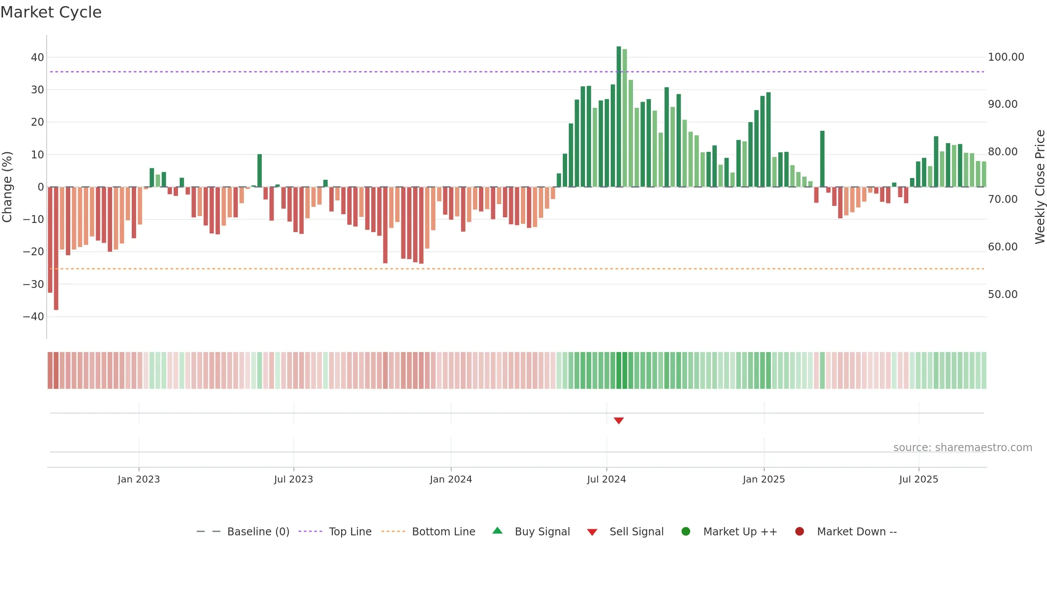
Task: Click the orange dotted bottom line on chart
Action: [517, 269]
